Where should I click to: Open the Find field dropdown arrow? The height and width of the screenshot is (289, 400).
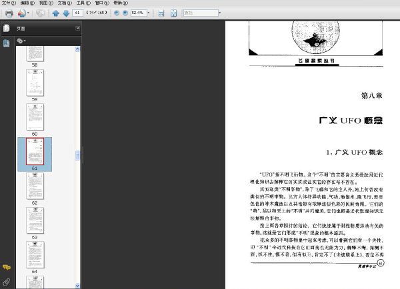[x=220, y=13]
